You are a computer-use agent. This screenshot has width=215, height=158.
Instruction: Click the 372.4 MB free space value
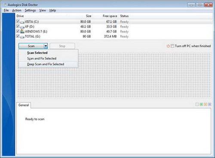(110, 36)
